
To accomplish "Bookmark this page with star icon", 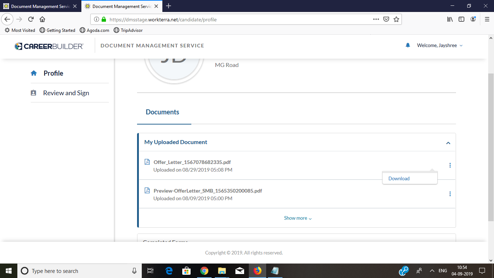I will click(396, 20).
